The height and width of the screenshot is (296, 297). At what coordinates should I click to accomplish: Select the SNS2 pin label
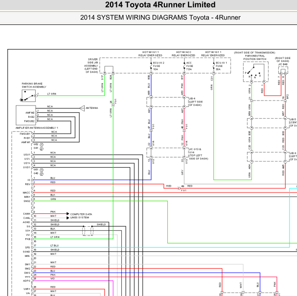coord(27,201)
